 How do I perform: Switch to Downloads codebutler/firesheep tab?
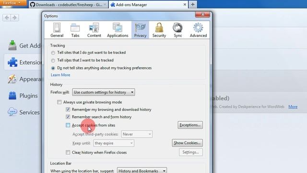pos(68,5)
